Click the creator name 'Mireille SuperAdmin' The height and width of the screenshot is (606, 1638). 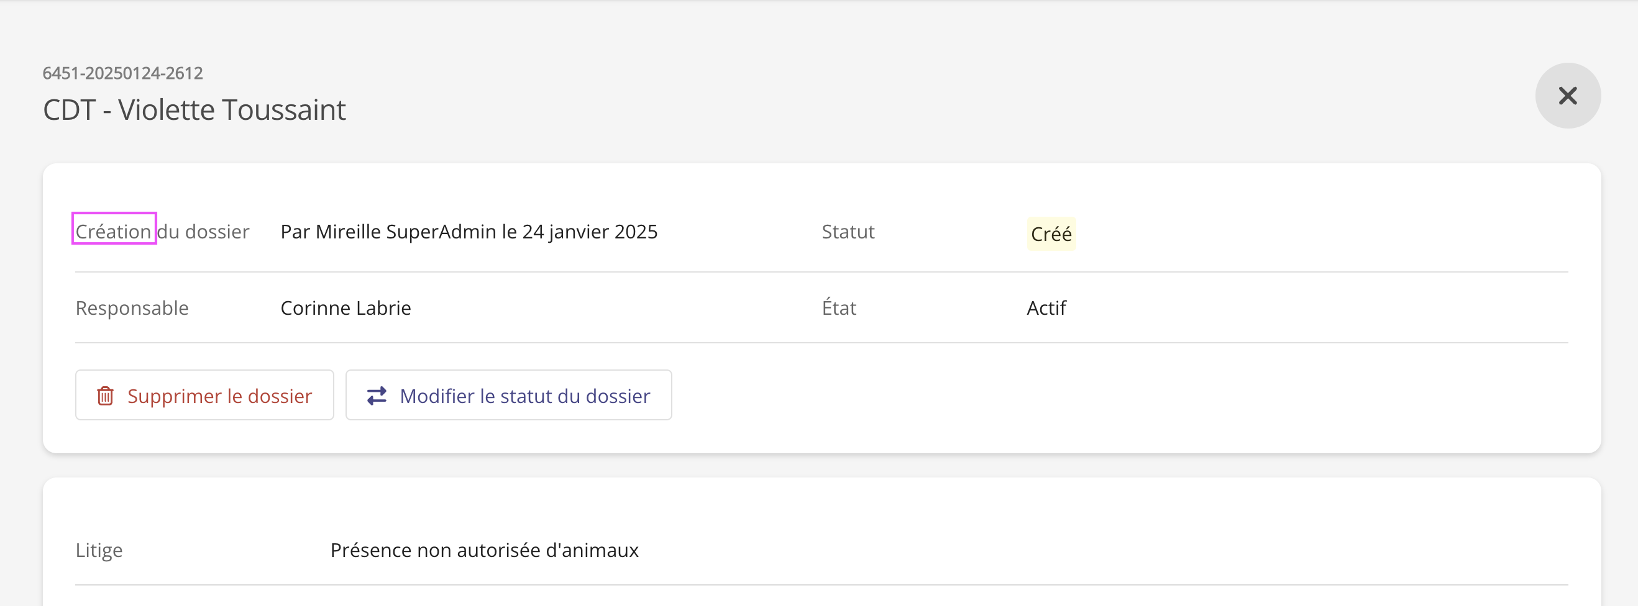click(x=407, y=231)
